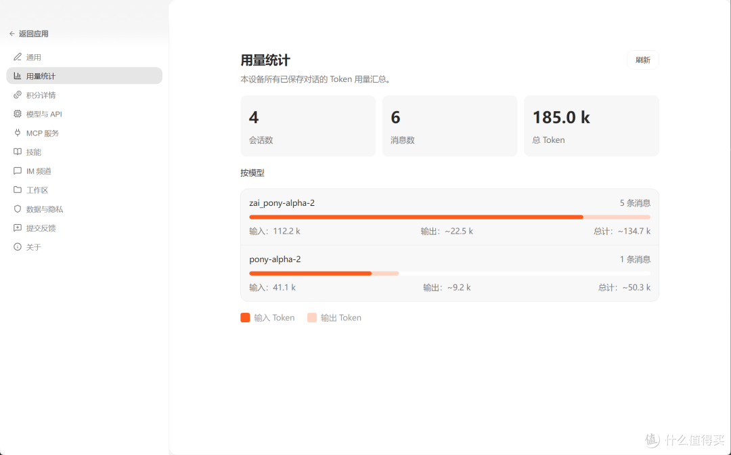
Task: Click the shield icon for 数据与隐私
Action: (x=17, y=209)
